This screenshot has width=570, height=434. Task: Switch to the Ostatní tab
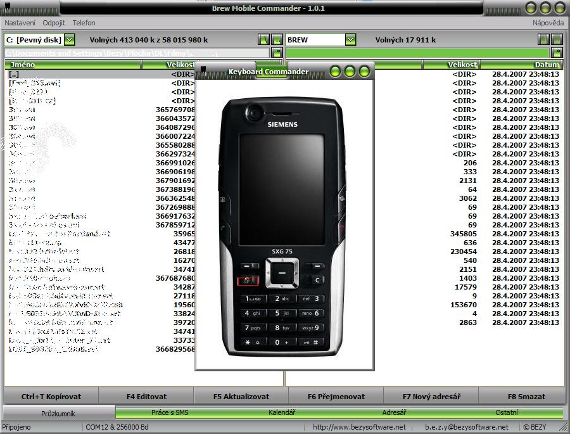click(x=507, y=412)
